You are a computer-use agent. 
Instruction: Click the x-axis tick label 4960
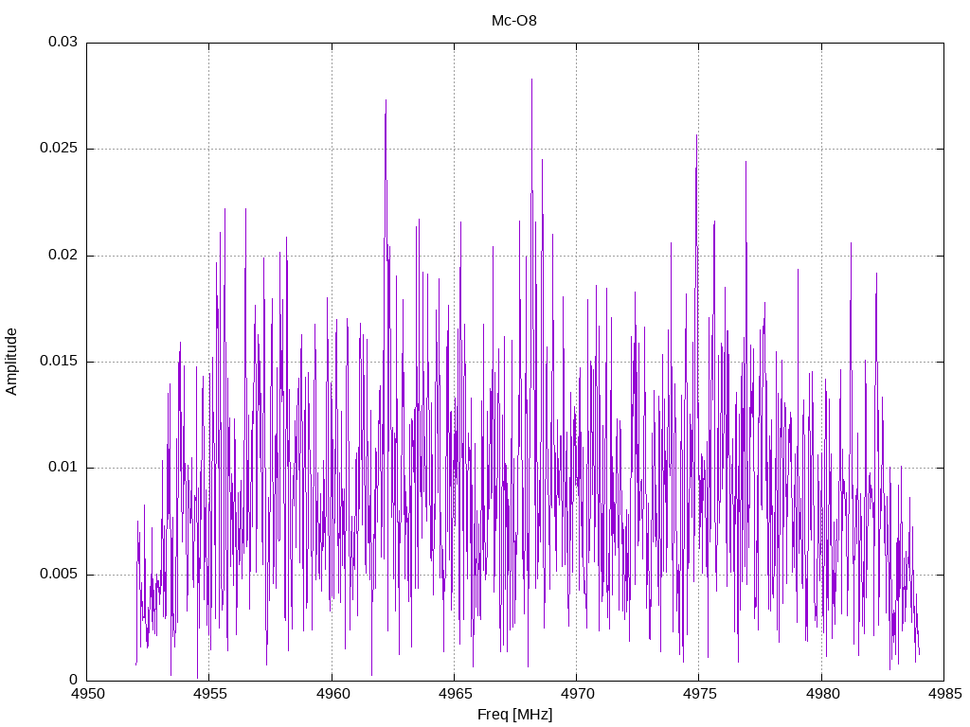pyautogui.click(x=332, y=694)
